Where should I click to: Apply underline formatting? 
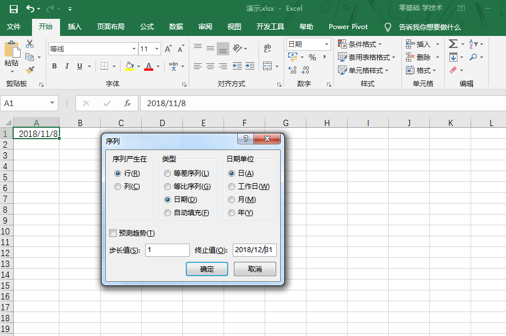click(79, 66)
